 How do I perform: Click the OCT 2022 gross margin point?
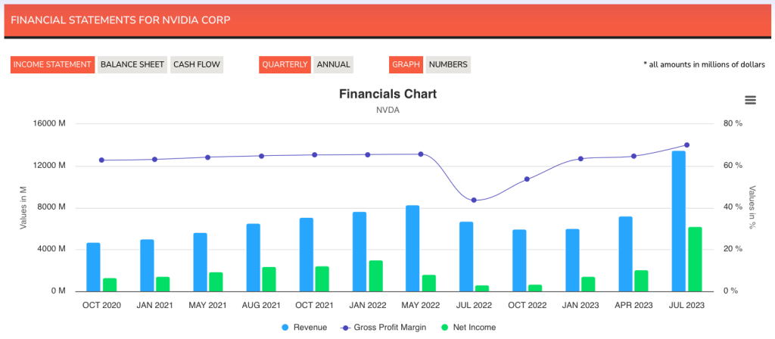[527, 179]
